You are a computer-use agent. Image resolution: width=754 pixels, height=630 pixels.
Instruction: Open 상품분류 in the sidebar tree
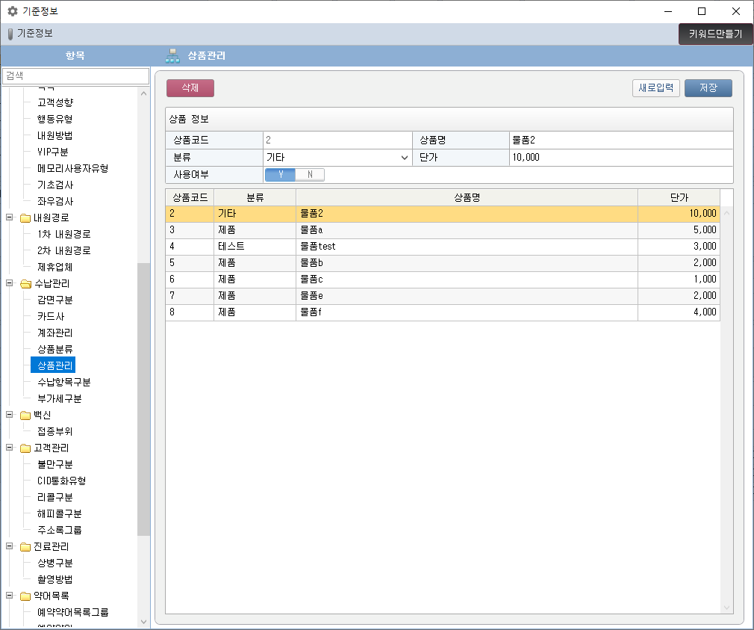55,350
